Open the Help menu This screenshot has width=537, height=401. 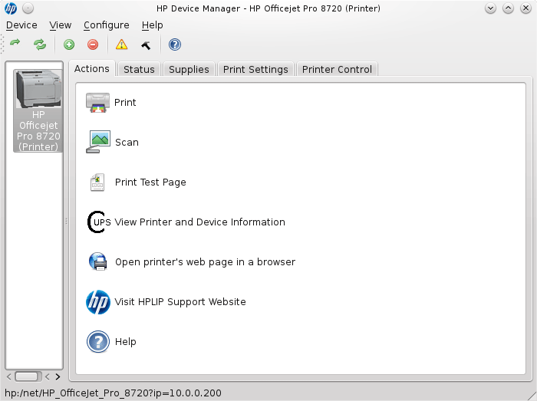point(153,25)
